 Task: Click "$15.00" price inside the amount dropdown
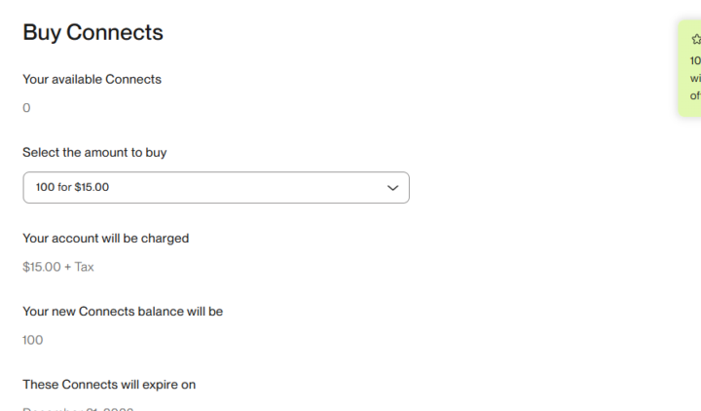pos(92,187)
